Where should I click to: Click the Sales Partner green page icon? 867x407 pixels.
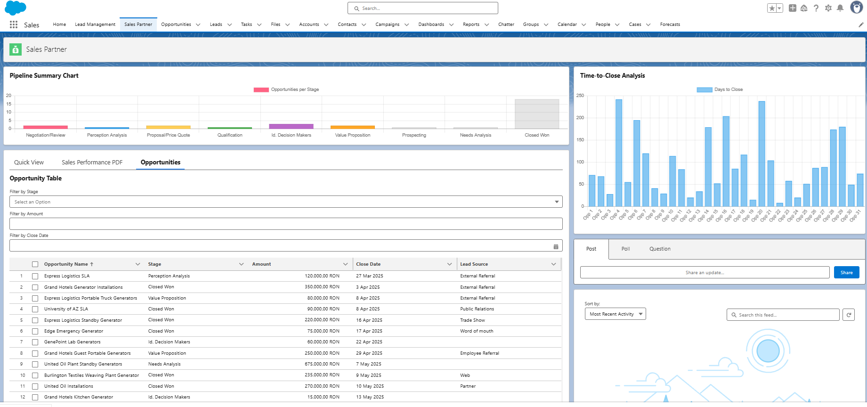pos(16,49)
